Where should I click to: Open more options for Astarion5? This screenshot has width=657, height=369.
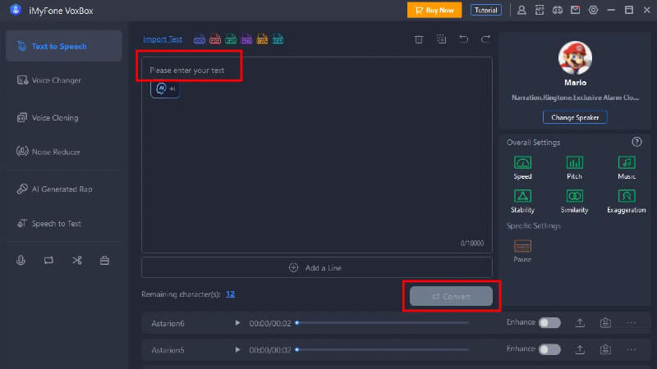[x=632, y=349]
